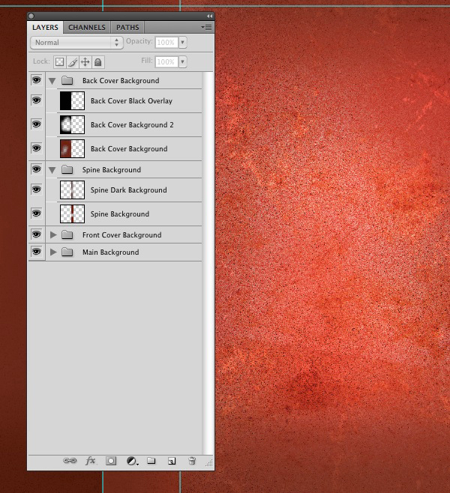The width and height of the screenshot is (450, 493).
Task: Create a new group folder icon
Action: coord(151,461)
